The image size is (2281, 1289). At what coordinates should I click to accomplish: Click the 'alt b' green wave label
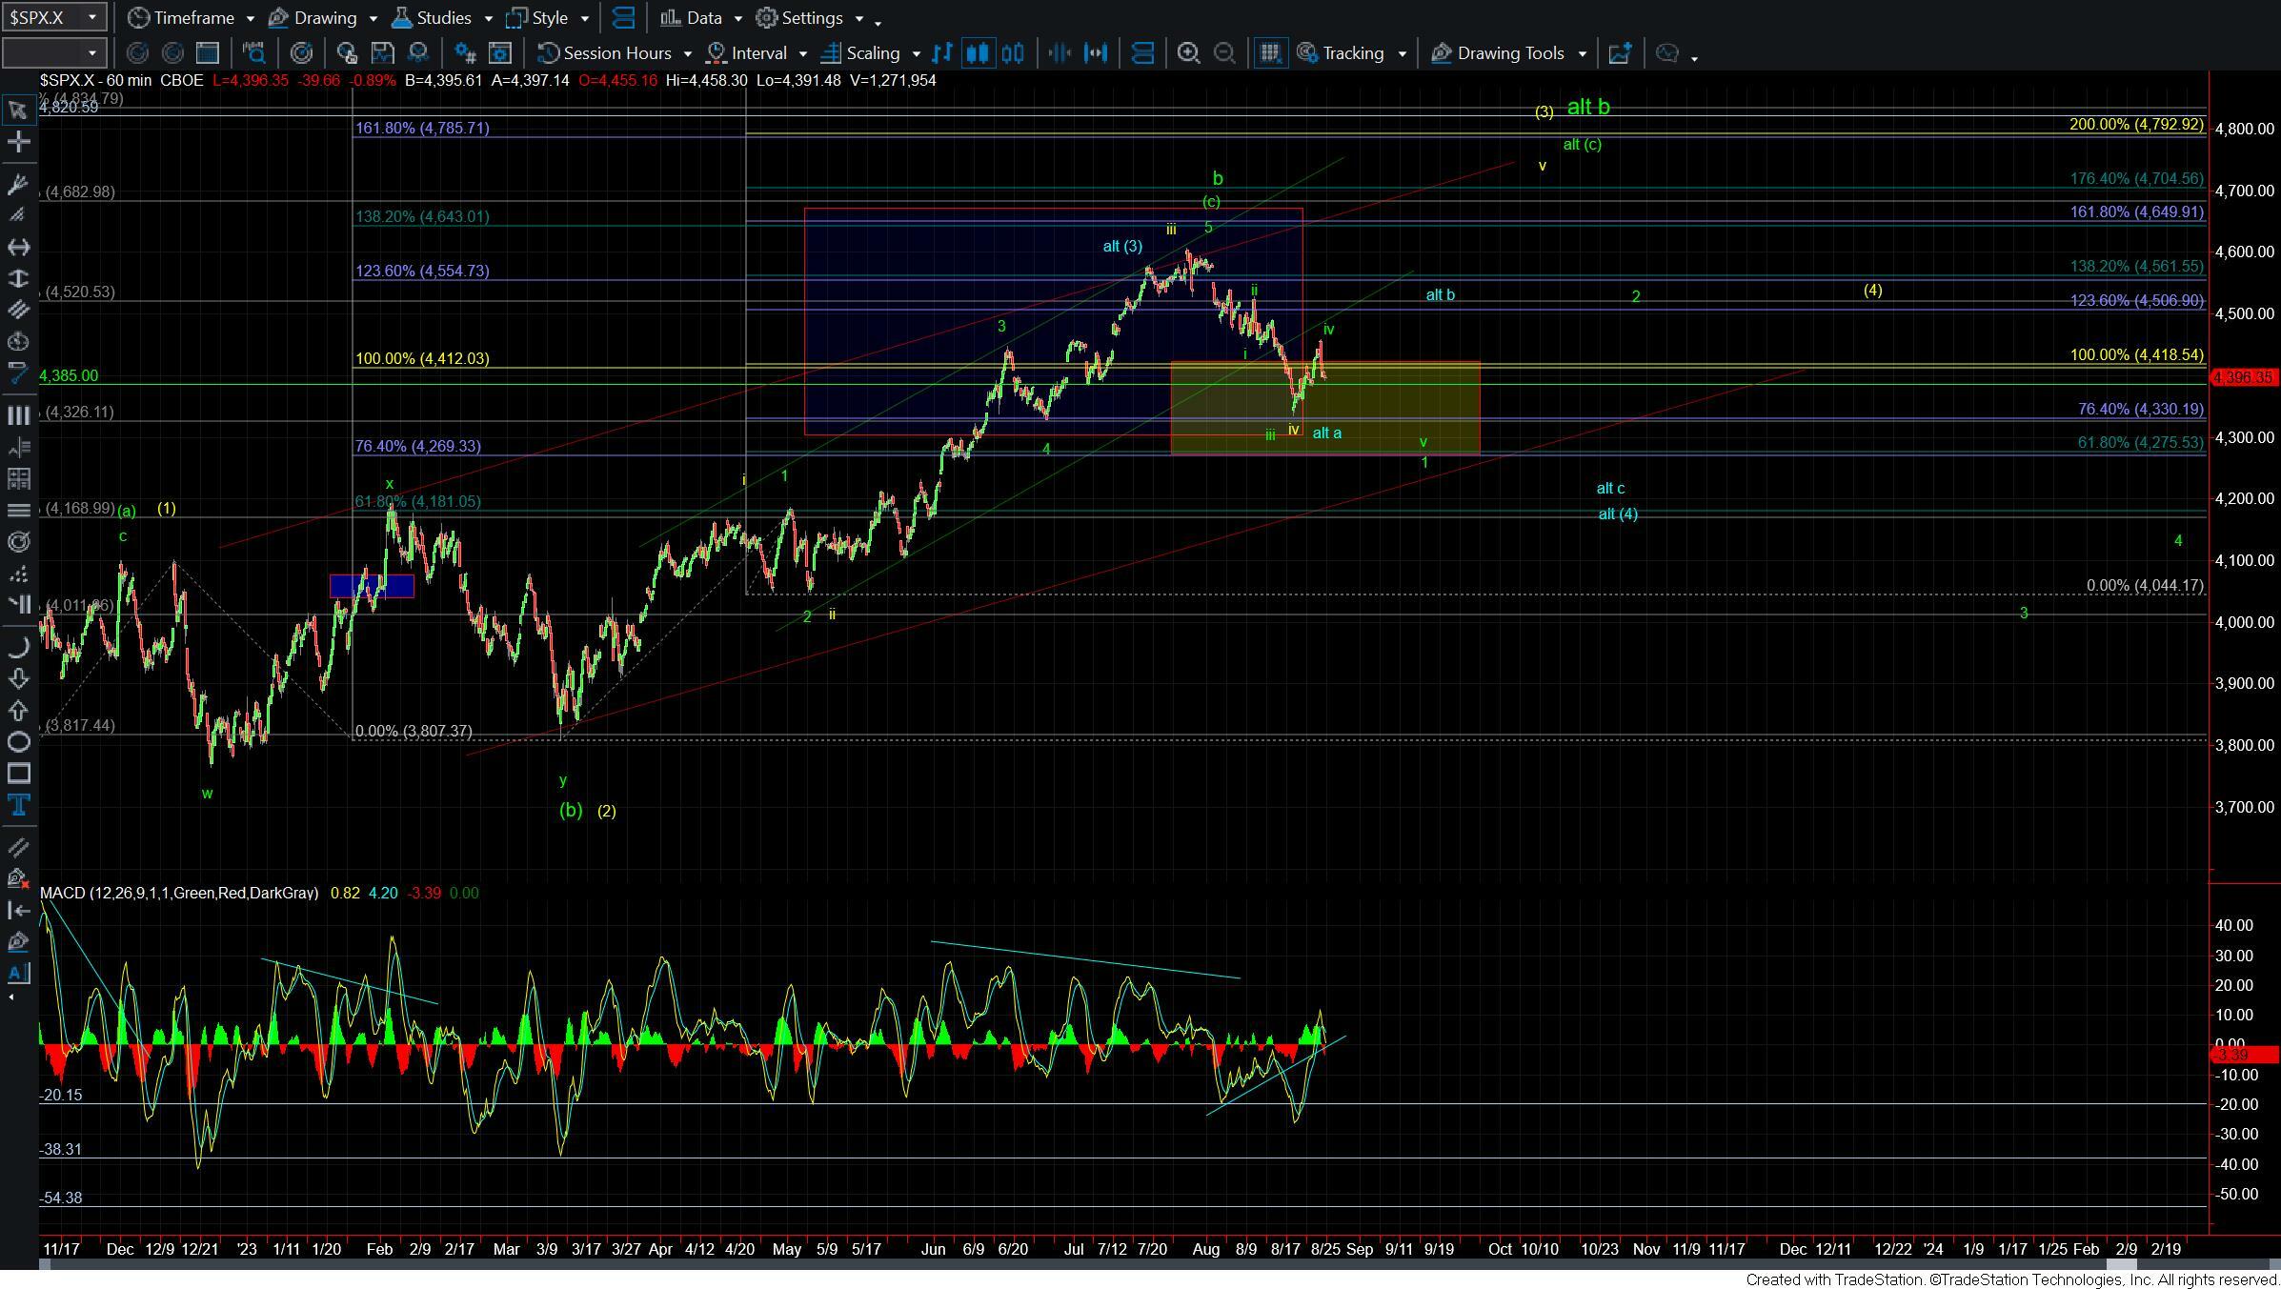point(1588,108)
